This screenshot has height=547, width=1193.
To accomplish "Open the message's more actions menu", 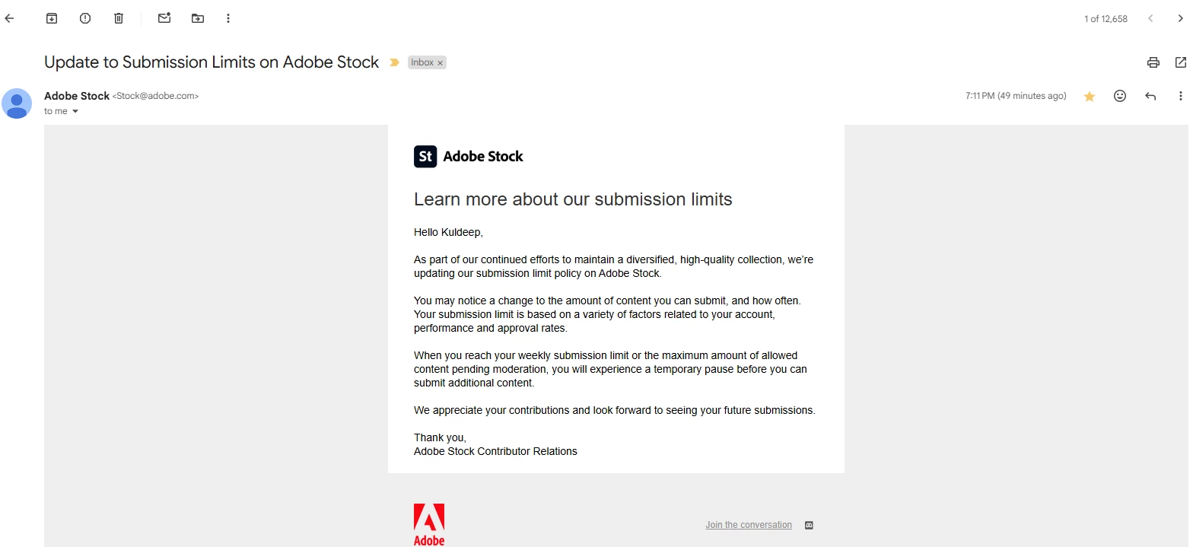I will pos(1181,96).
